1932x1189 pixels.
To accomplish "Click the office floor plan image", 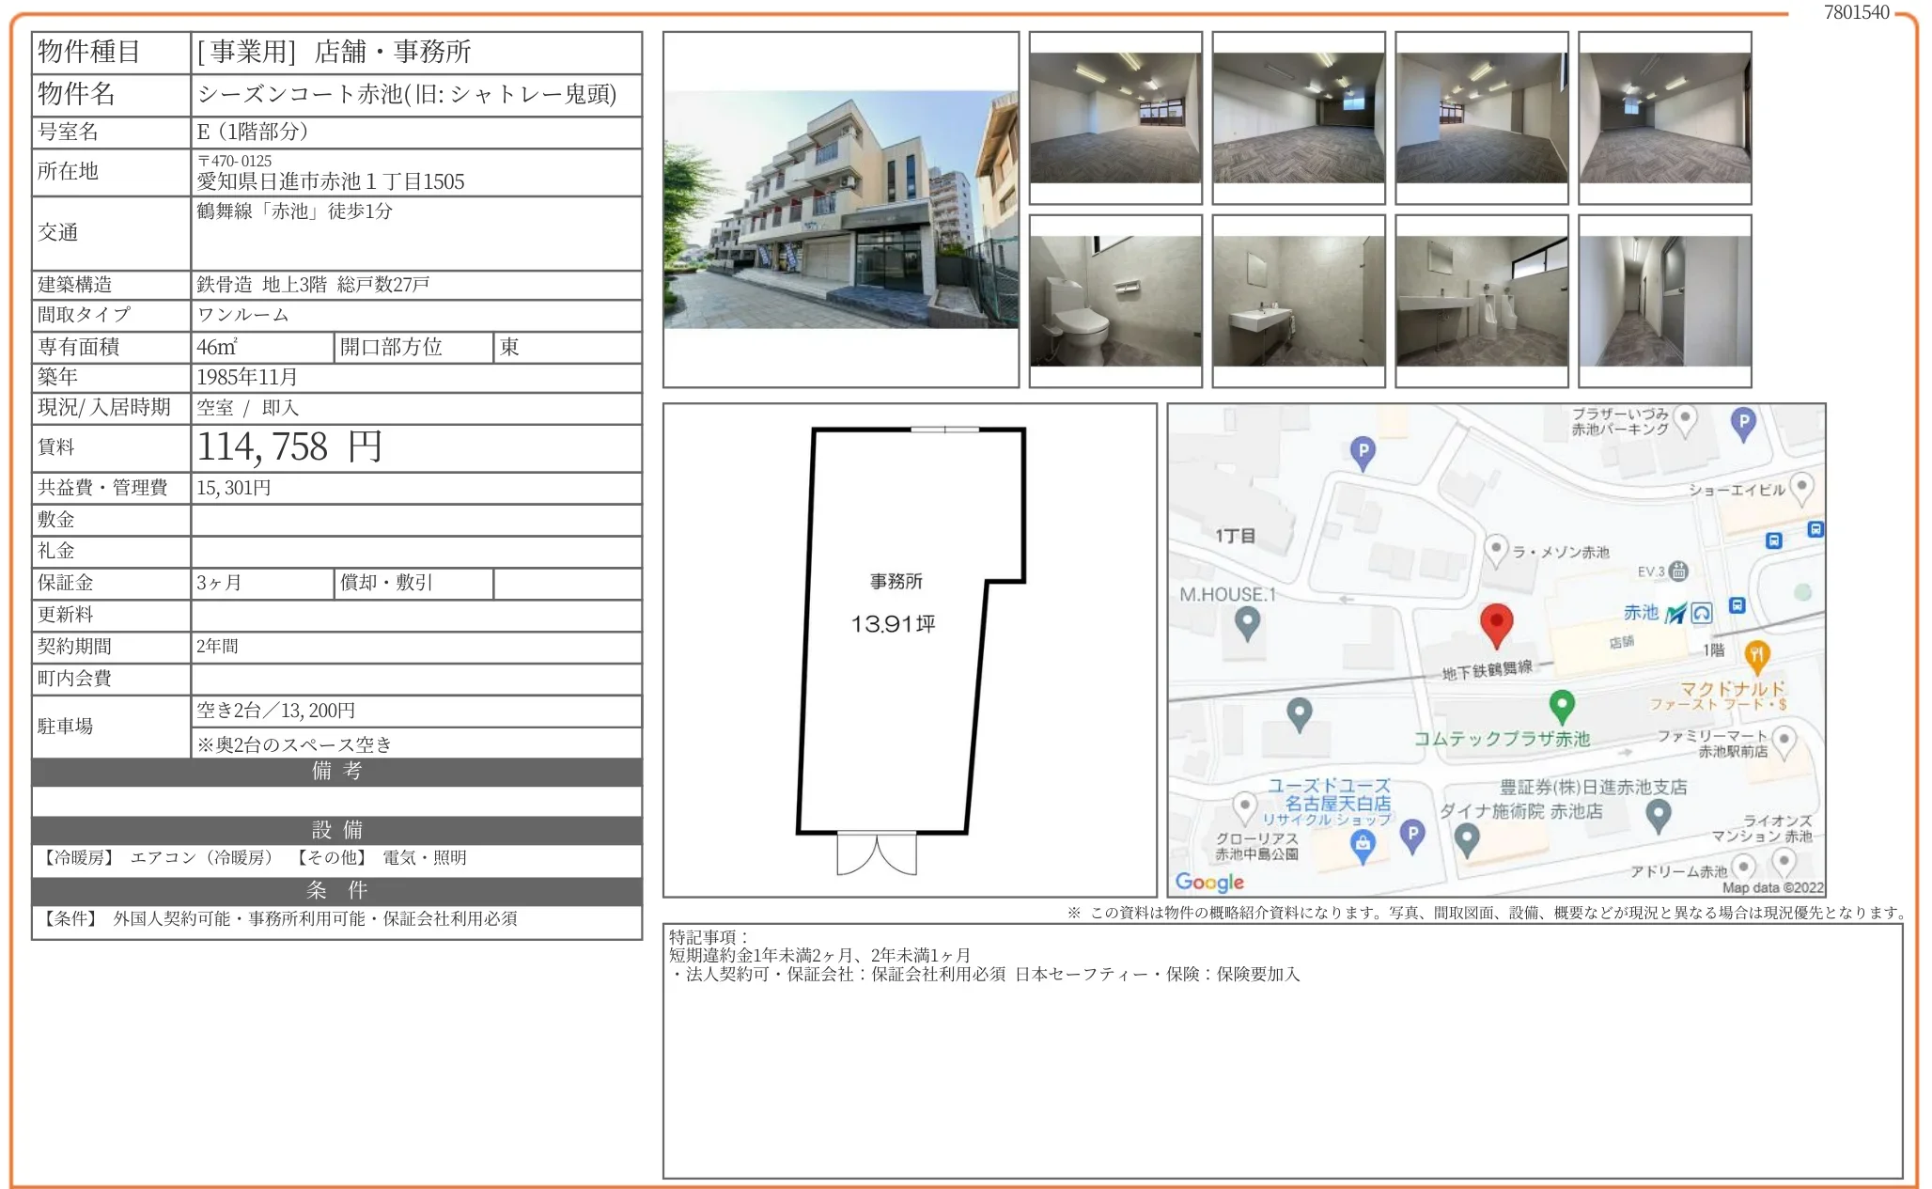I will click(909, 649).
